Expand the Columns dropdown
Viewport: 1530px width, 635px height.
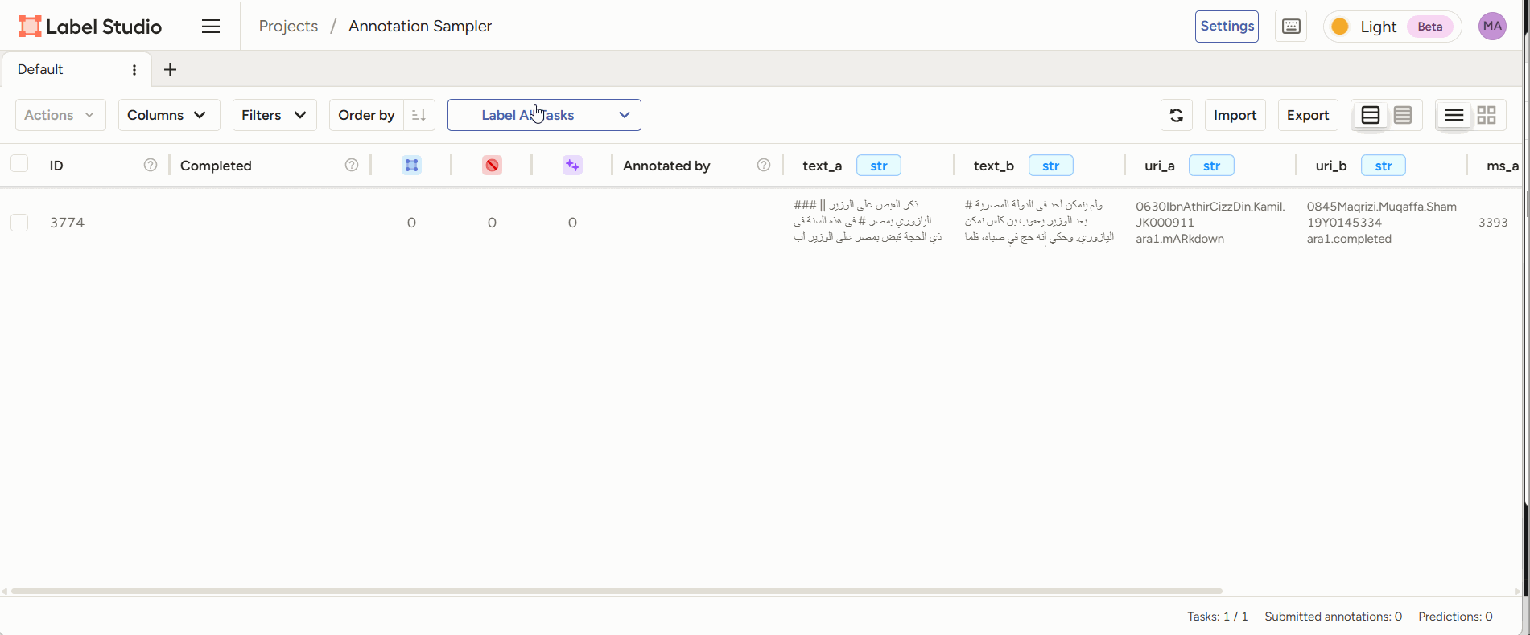pos(168,115)
